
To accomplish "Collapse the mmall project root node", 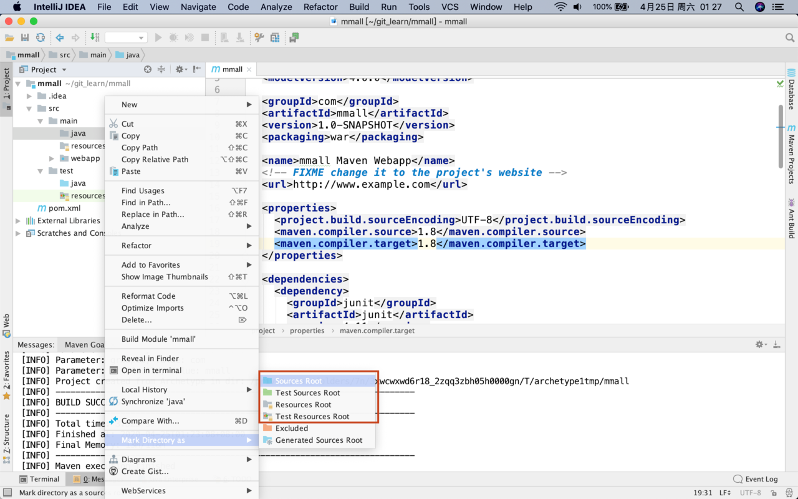I will (x=18, y=84).
